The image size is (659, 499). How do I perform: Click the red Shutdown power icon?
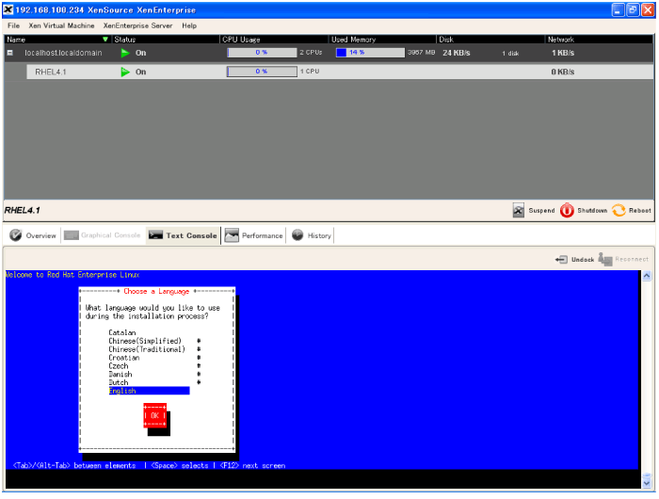click(567, 210)
